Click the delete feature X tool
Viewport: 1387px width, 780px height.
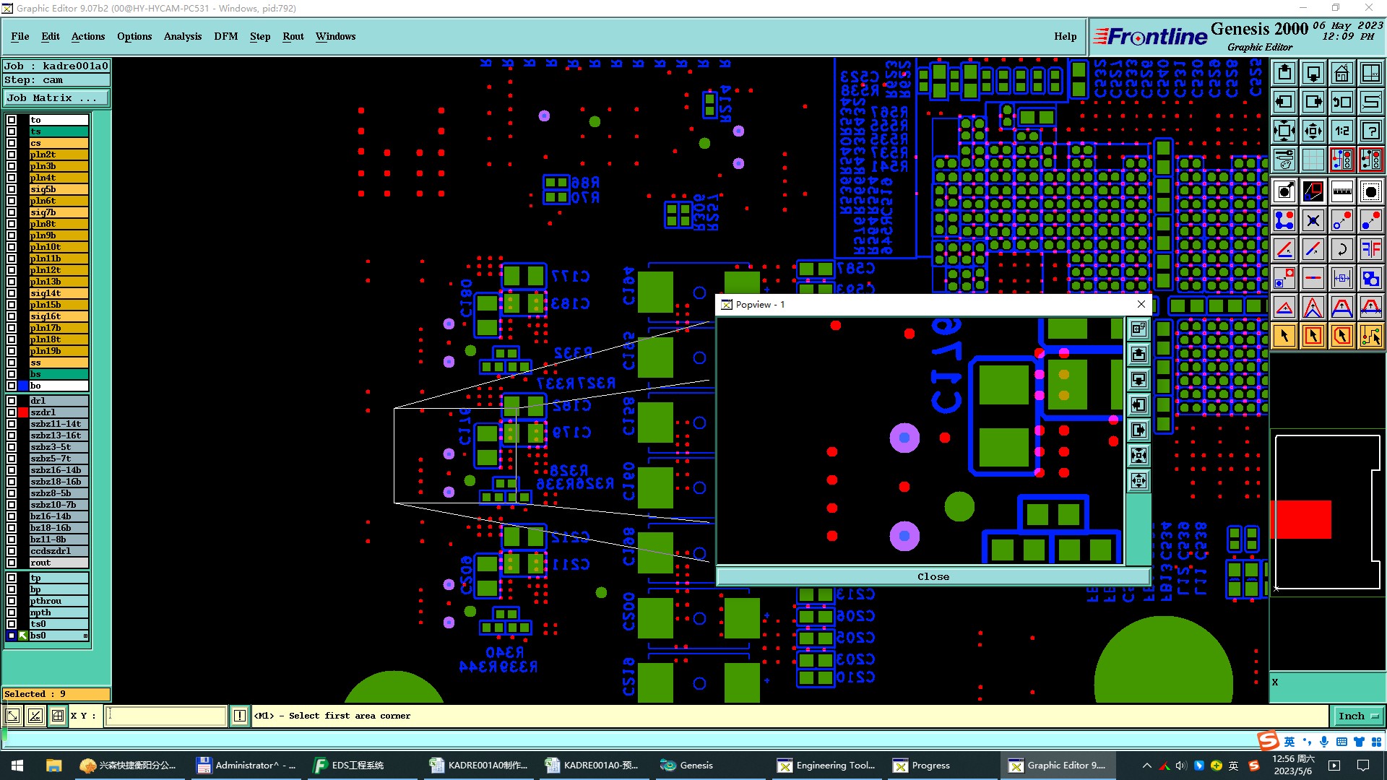point(1313,220)
